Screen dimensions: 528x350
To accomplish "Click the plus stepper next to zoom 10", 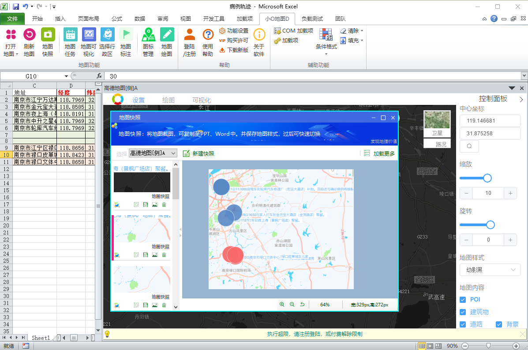I will click(x=510, y=193).
